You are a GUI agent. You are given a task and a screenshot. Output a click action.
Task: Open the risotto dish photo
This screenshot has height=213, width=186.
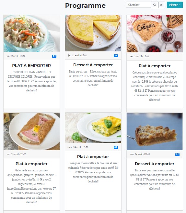[x=31, y=33]
